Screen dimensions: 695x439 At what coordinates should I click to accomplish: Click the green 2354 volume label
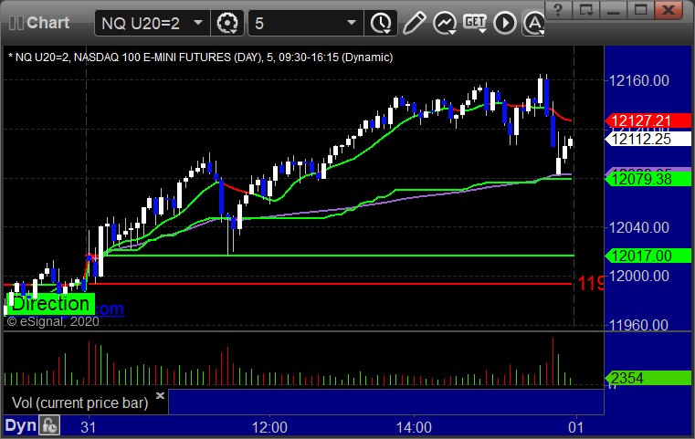pyautogui.click(x=648, y=378)
